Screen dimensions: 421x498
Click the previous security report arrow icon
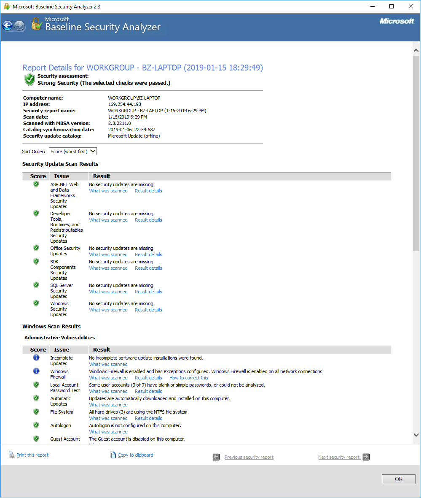(216, 457)
